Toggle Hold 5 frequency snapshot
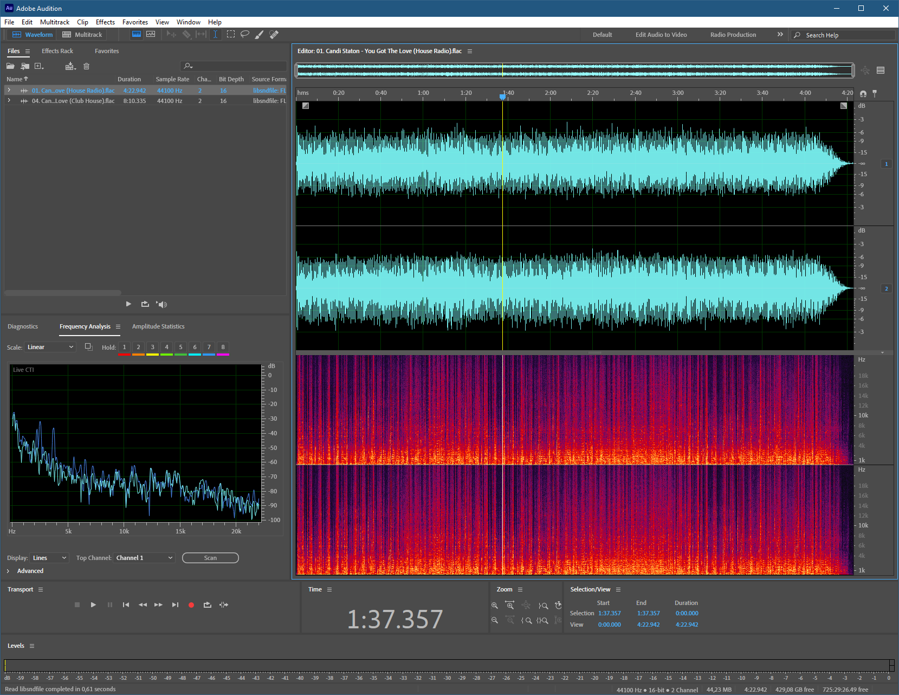 click(180, 347)
